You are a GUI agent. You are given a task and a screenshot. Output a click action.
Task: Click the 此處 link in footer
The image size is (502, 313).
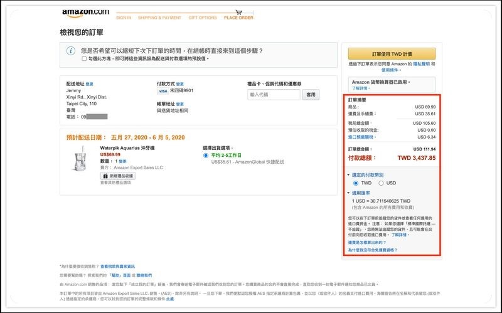[170, 299]
